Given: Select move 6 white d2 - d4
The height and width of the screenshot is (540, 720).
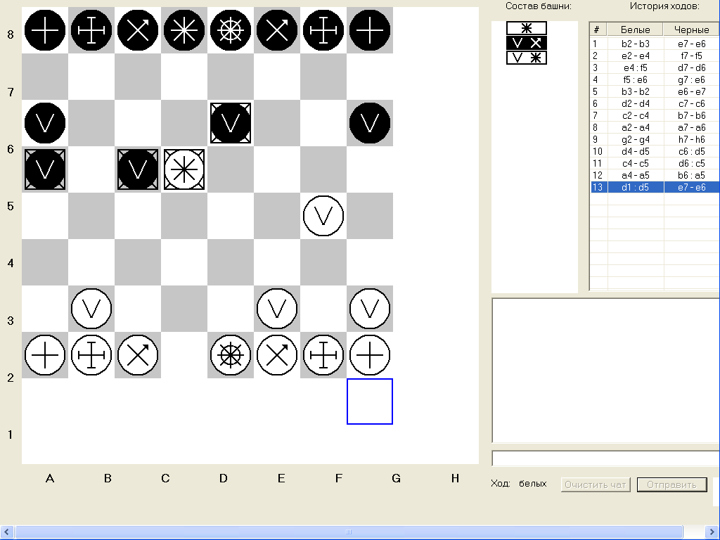Looking at the screenshot, I should coord(636,103).
